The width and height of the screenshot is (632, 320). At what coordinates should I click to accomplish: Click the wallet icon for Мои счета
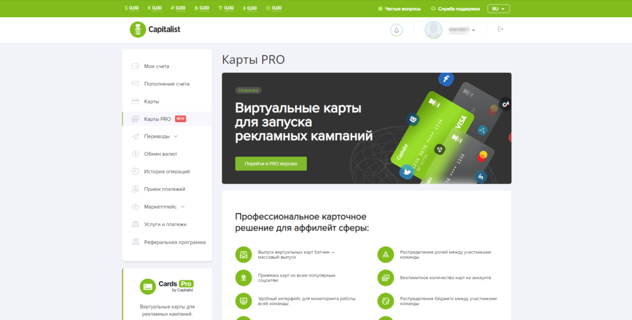click(136, 67)
